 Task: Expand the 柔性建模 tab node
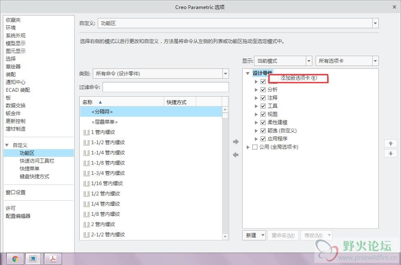pyautogui.click(x=256, y=122)
